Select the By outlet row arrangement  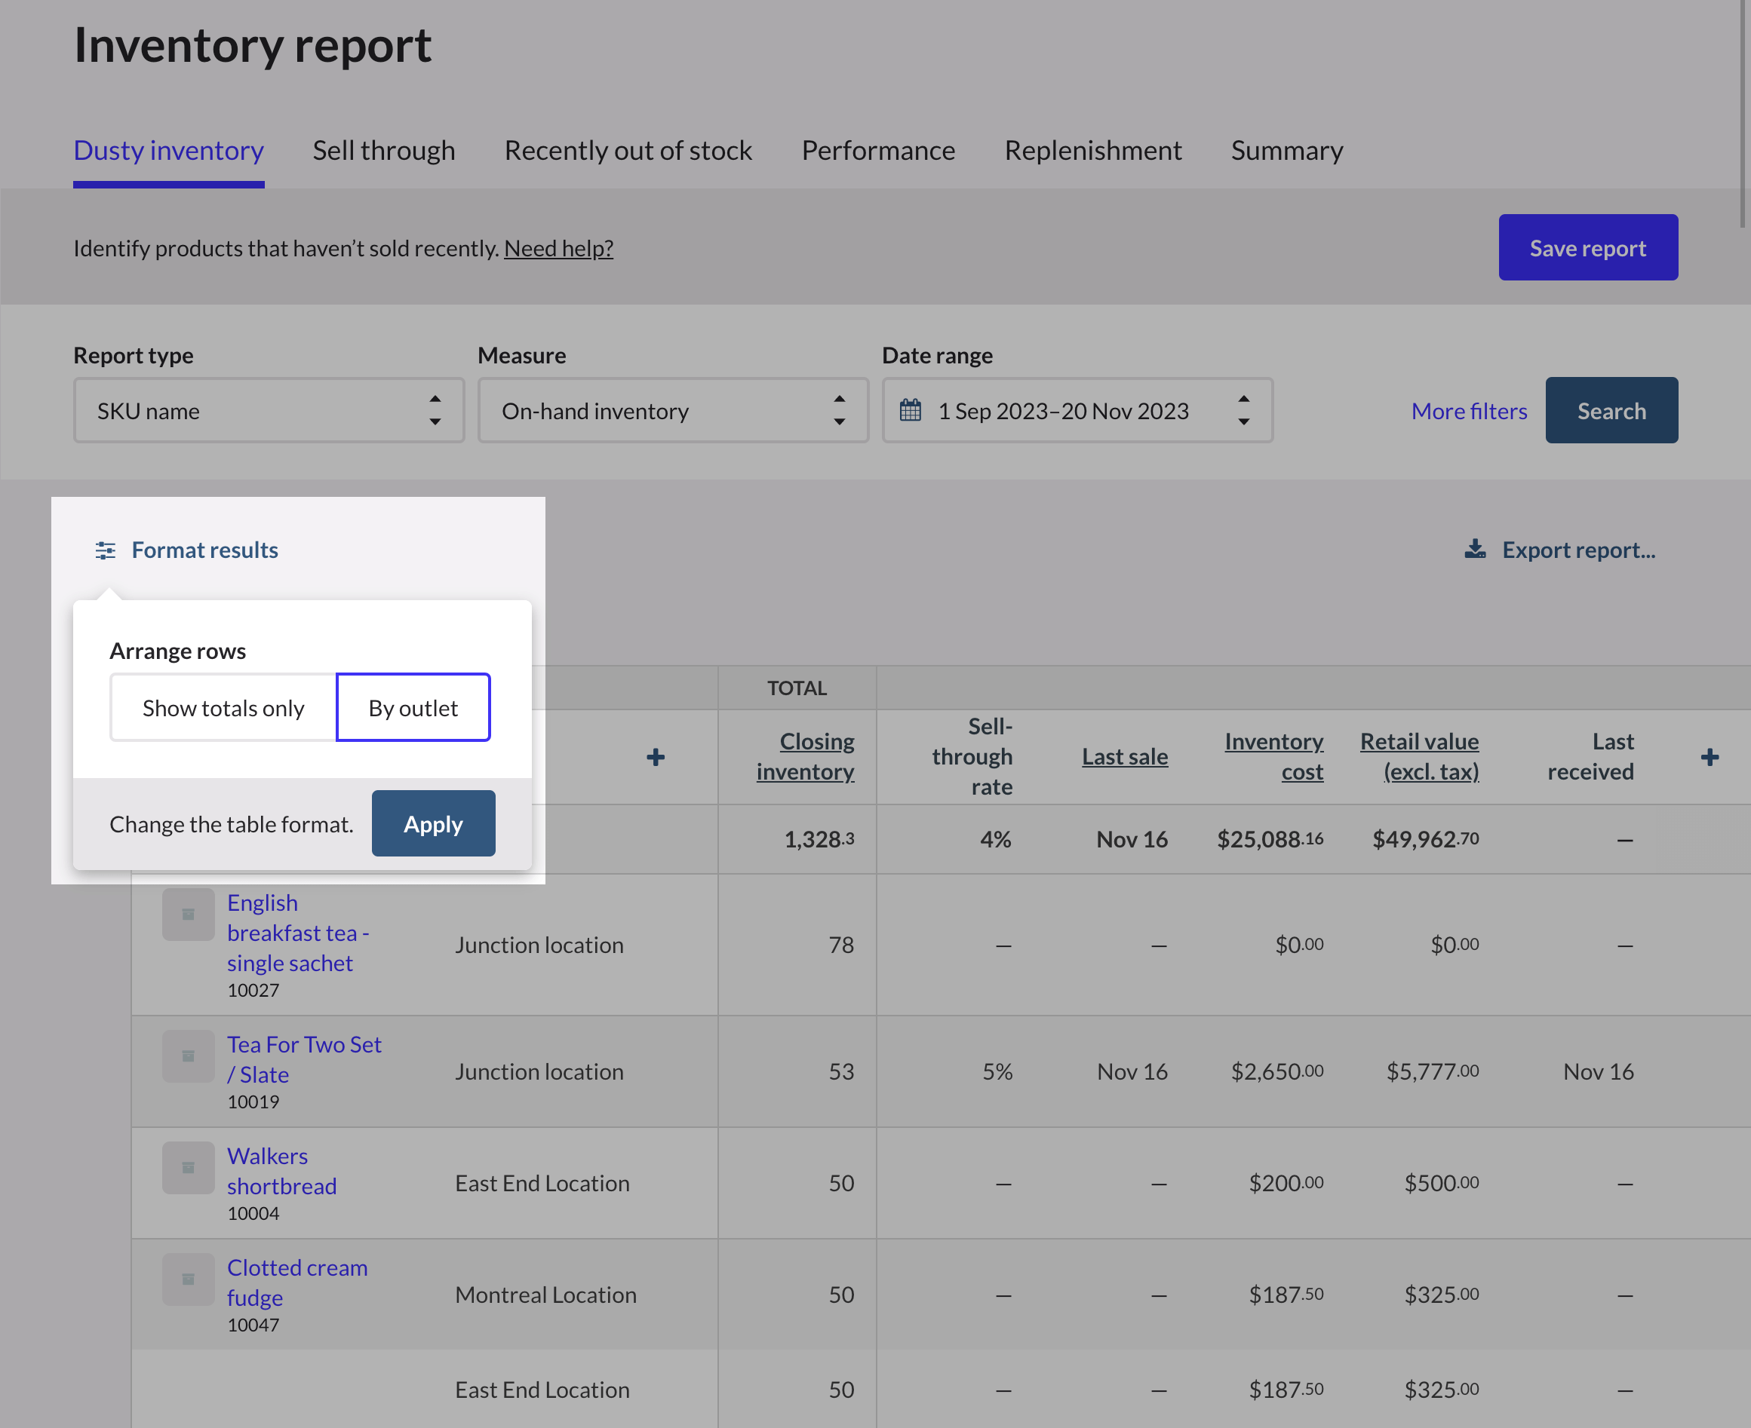[x=413, y=708]
